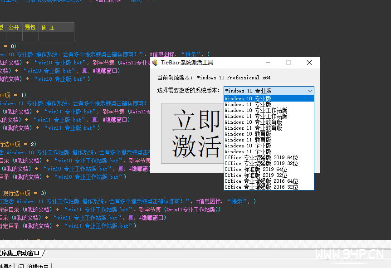Select Windows 11 企业版 option
Screen dimensions: 391x268
(x=269, y=151)
